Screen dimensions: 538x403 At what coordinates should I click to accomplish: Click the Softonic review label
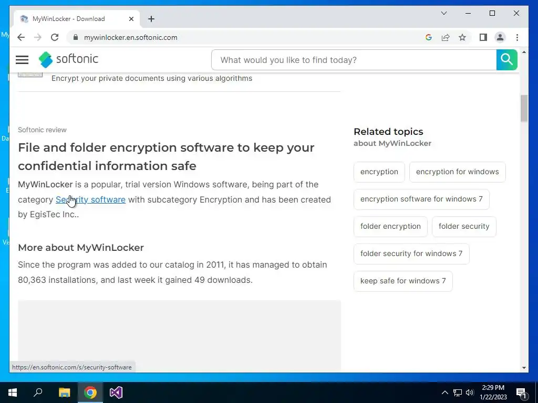[42, 130]
